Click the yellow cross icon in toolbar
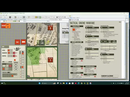This screenshot has height=97, width=130. [36, 17]
